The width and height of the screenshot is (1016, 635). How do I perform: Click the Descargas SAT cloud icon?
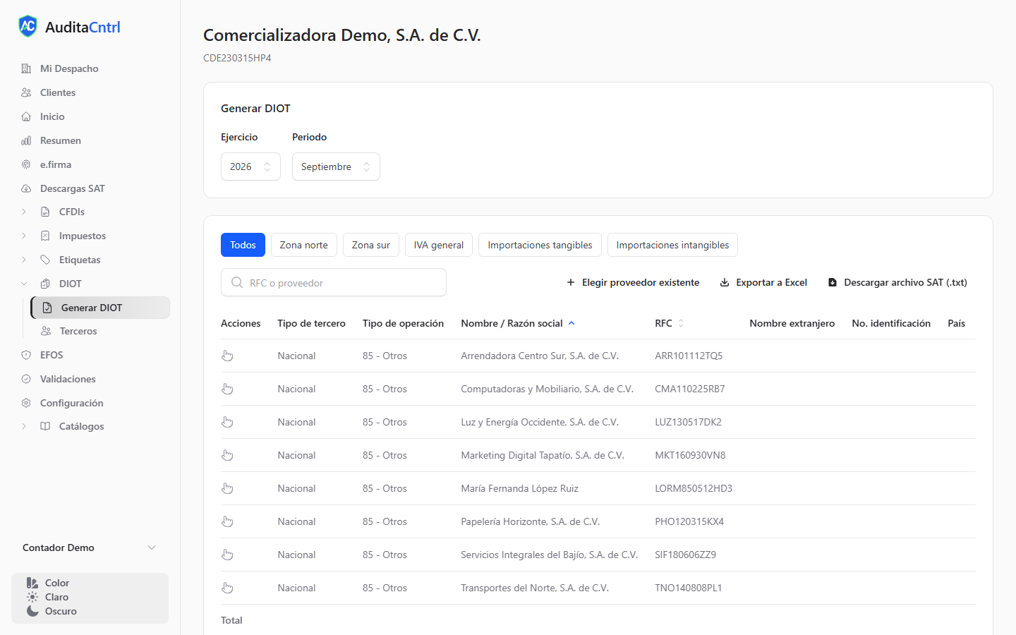pyautogui.click(x=26, y=188)
